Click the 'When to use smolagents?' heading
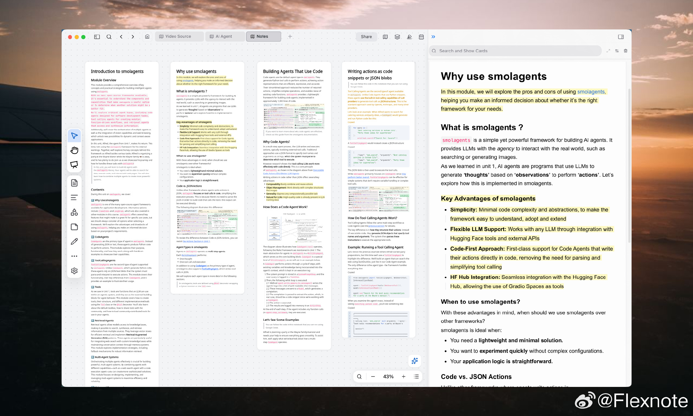The height and width of the screenshot is (416, 693). 480,302
